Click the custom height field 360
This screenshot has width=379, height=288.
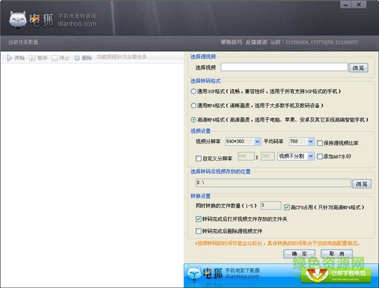pos(268,156)
